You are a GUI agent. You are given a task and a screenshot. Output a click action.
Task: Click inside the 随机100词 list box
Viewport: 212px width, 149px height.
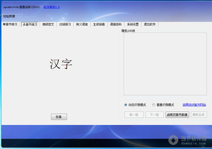165,64
